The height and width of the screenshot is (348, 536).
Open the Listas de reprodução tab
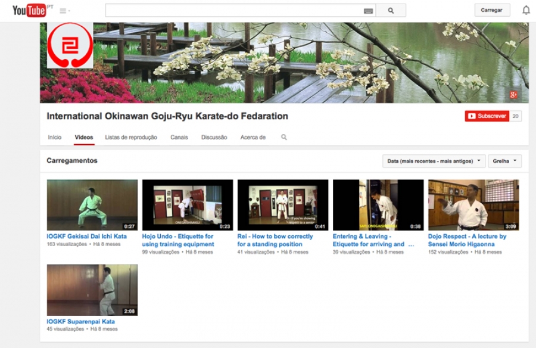[x=131, y=137]
